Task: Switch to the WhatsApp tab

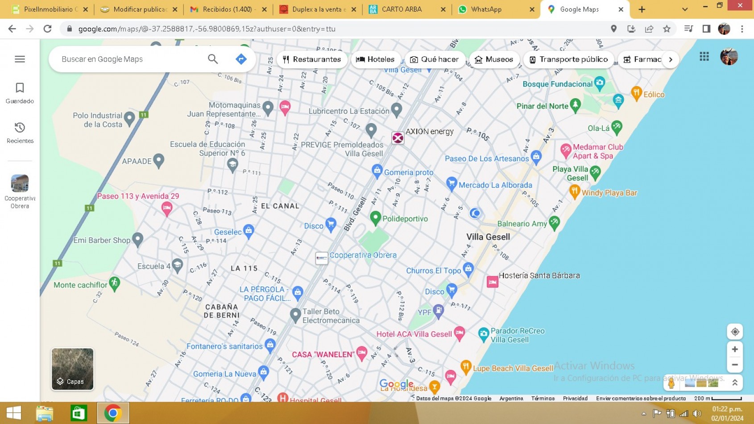Action: (495, 9)
